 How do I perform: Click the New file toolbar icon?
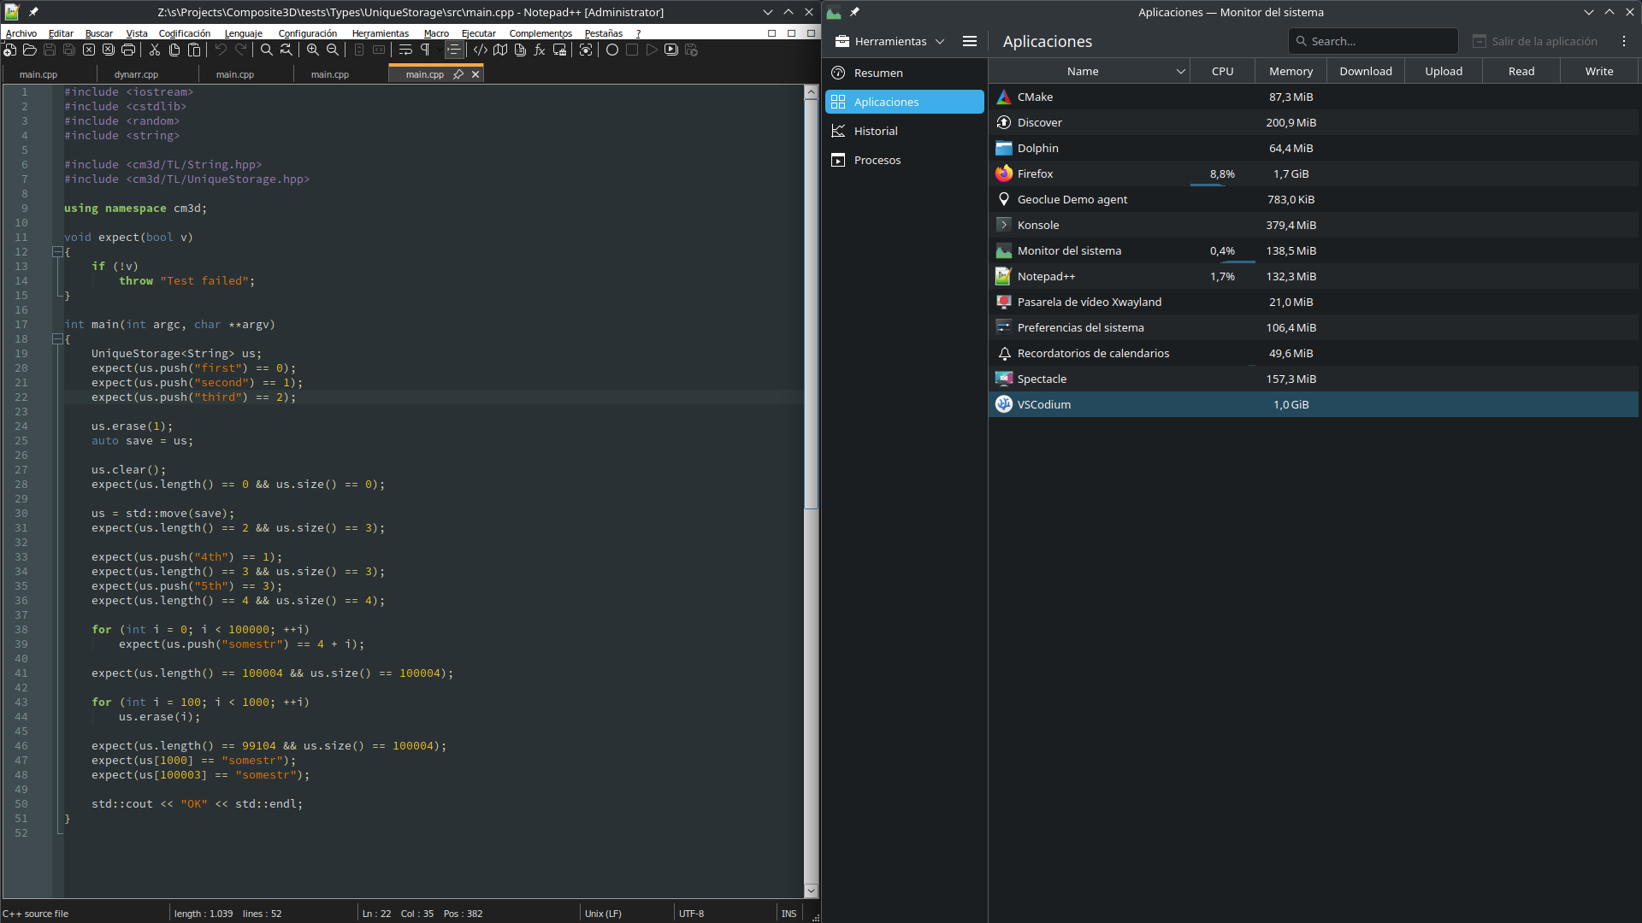click(x=9, y=50)
